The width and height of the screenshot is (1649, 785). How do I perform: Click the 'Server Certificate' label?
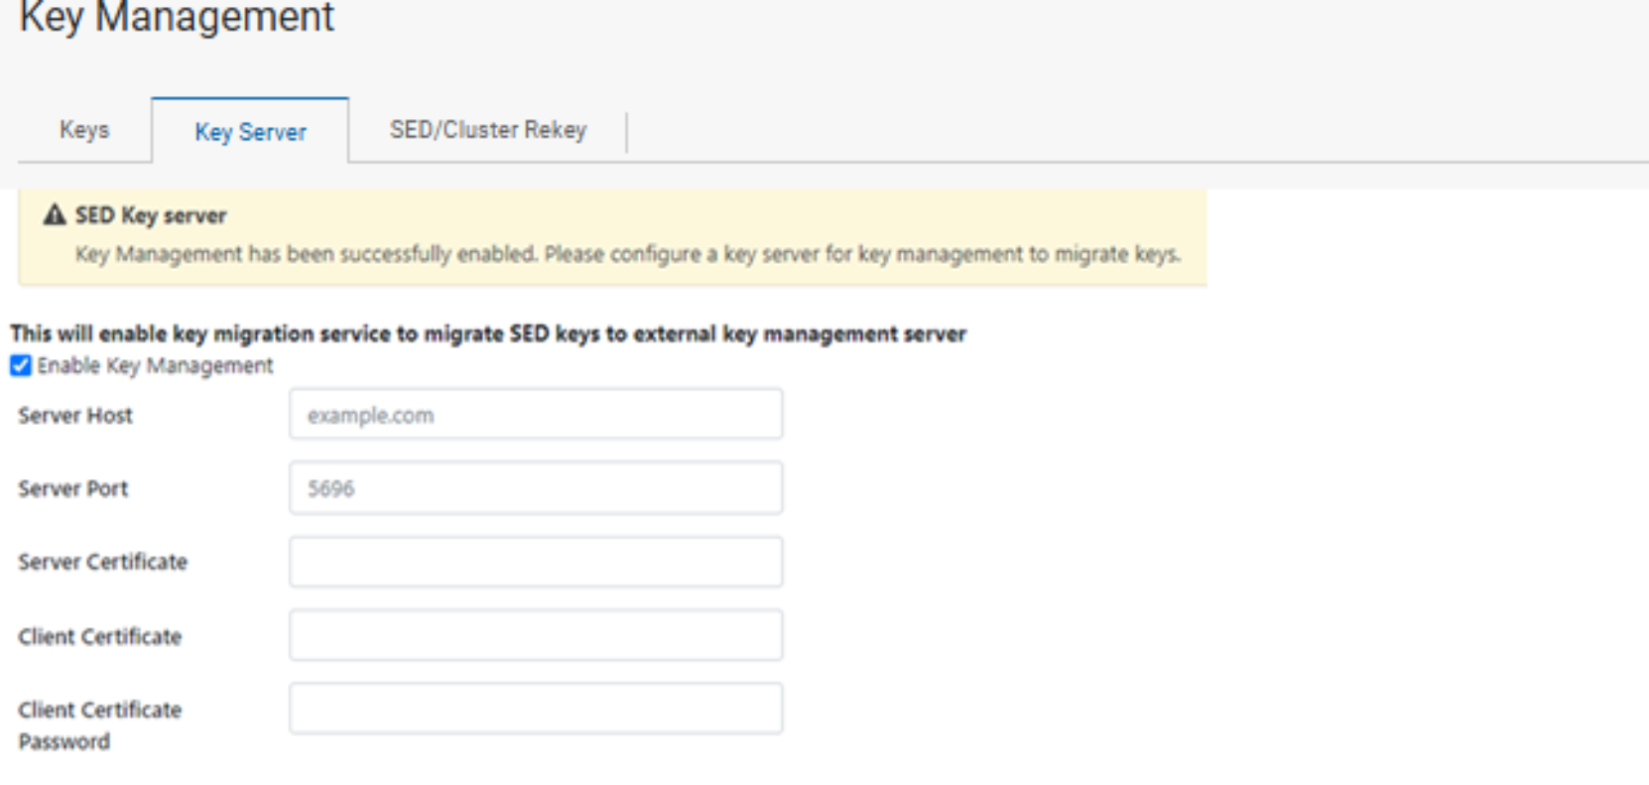tap(102, 562)
